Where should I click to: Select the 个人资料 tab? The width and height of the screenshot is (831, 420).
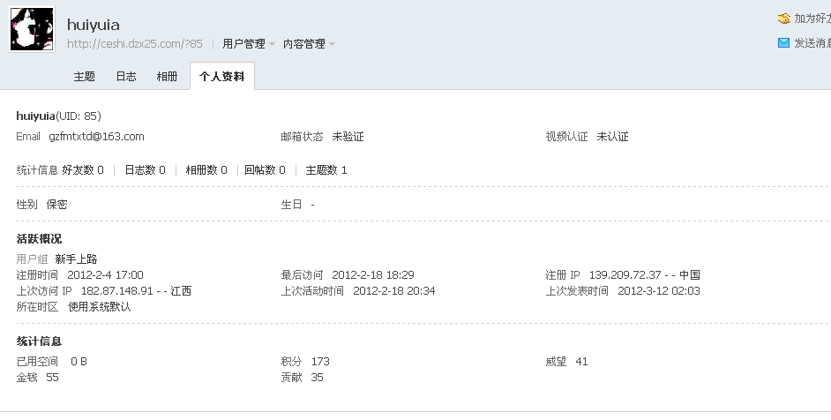[x=221, y=77]
